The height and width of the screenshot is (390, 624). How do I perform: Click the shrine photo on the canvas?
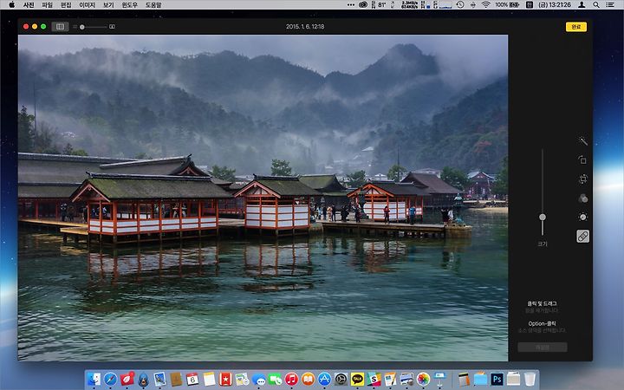tap(263, 198)
